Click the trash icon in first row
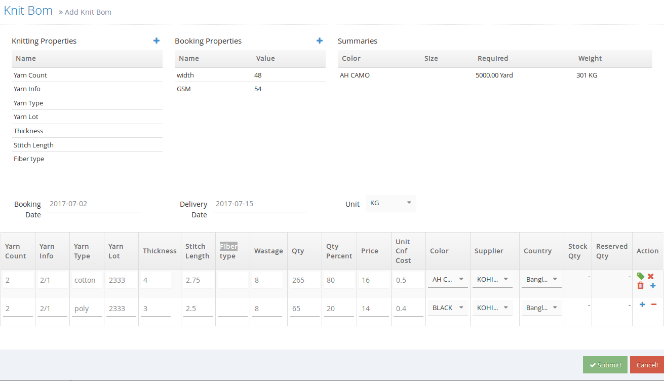Image resolution: width=664 pixels, height=381 pixels. (x=641, y=286)
